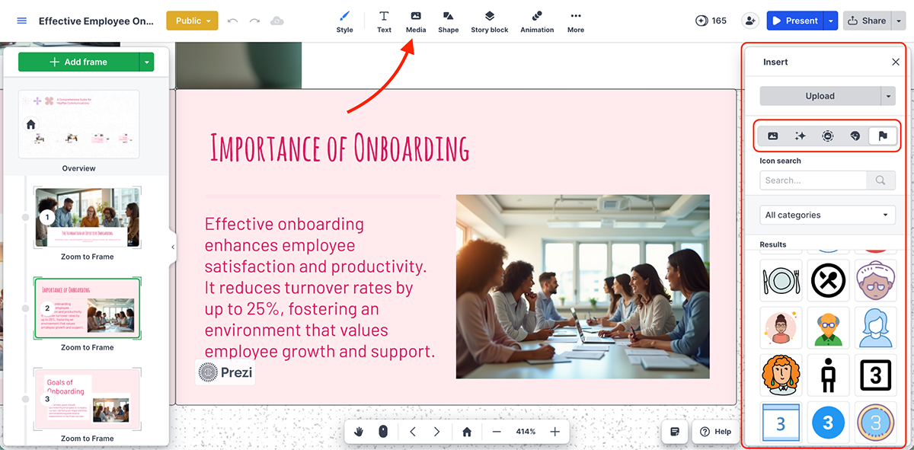Viewport: 914px width, 450px height.
Task: Click the zoom in plus control
Action: coord(555,431)
